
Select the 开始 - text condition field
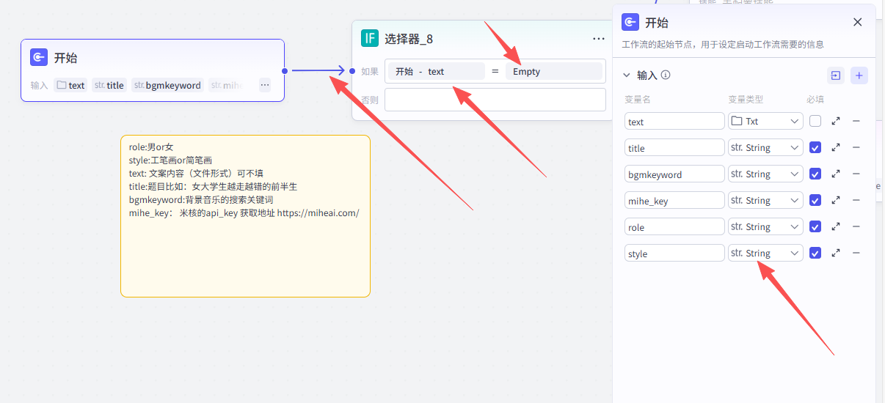[x=436, y=71]
